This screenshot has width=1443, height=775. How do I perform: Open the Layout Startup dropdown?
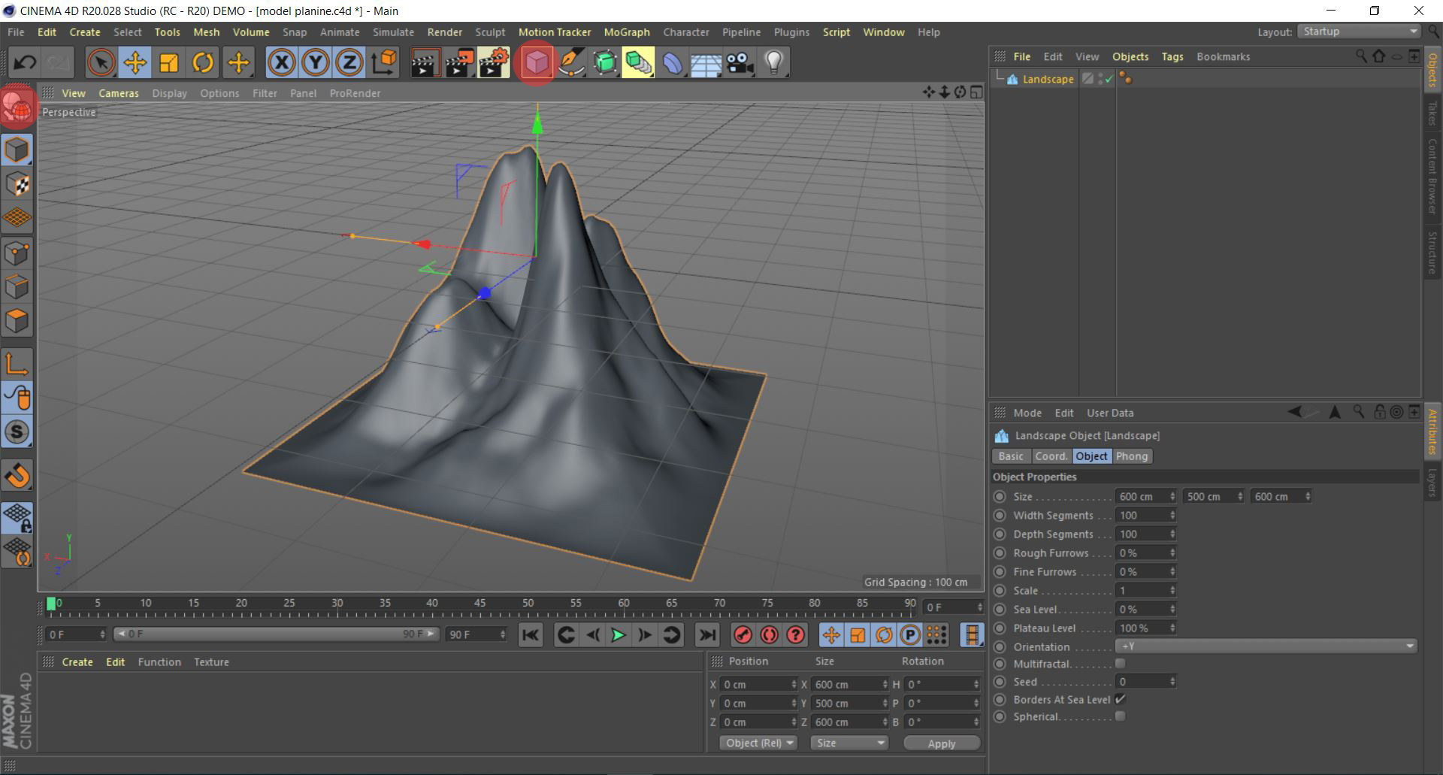point(1360,32)
